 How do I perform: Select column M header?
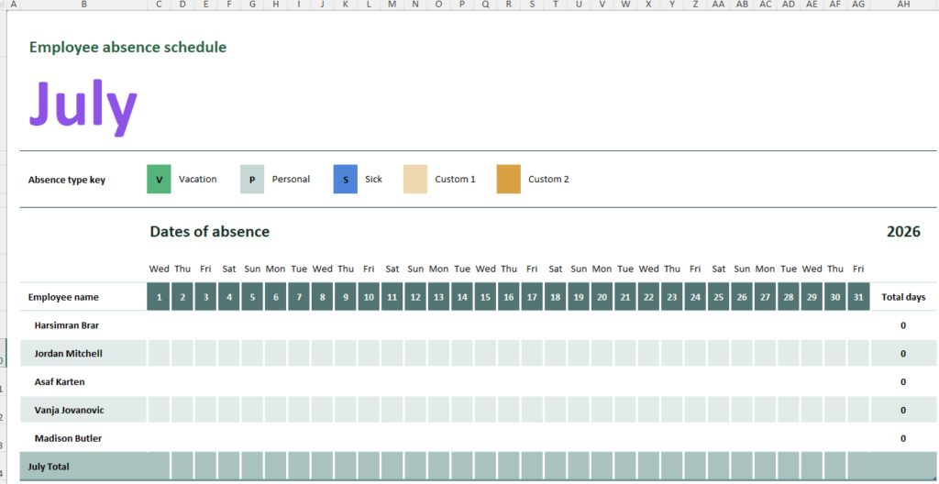coord(392,5)
